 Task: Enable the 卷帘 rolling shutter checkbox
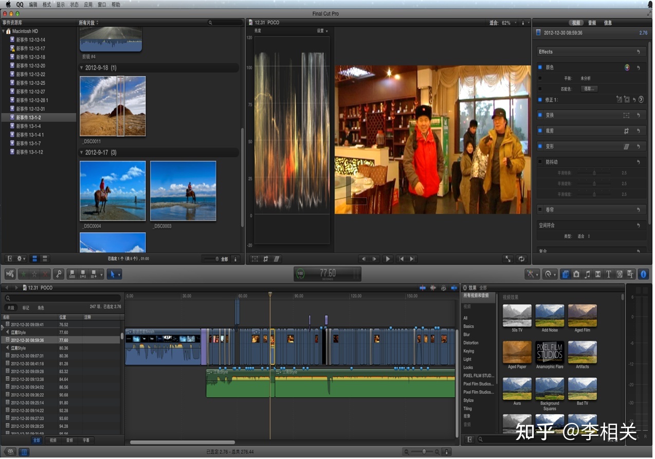(x=540, y=209)
